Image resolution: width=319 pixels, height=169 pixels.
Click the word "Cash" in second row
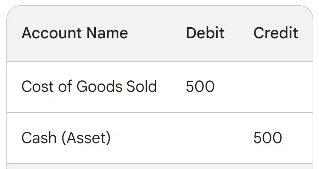coord(38,138)
